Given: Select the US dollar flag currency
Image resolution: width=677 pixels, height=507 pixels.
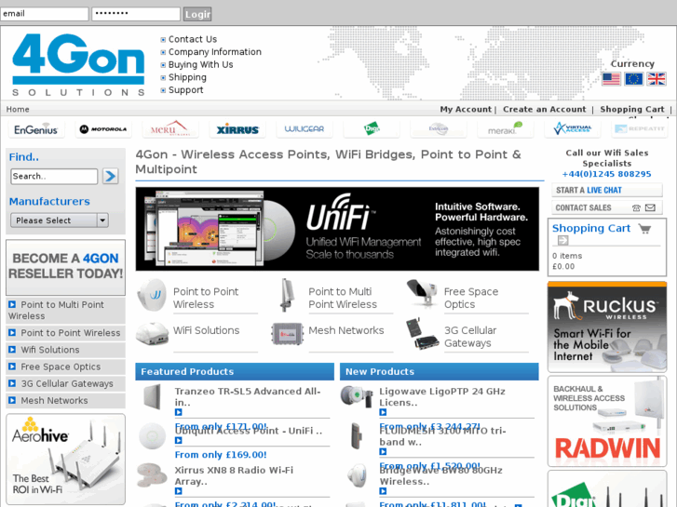Looking at the screenshot, I should point(612,79).
